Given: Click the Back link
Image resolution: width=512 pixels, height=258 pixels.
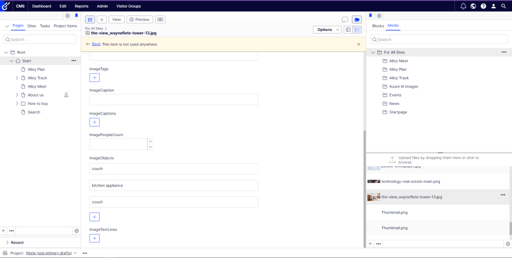Looking at the screenshot, I should [x=96, y=44].
